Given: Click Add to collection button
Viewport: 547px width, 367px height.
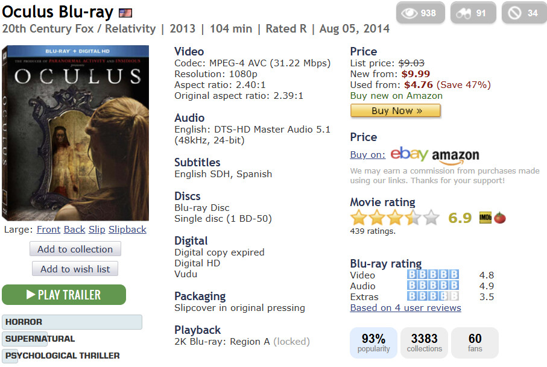Looking at the screenshot, I should tap(75, 249).
